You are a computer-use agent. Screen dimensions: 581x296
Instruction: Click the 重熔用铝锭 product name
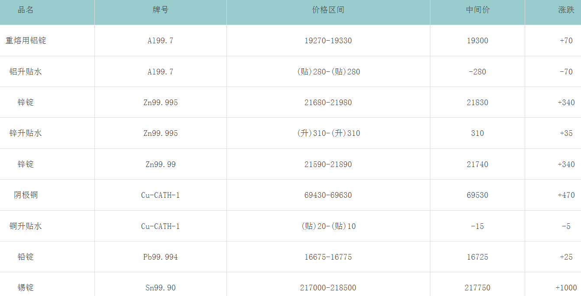(26, 41)
